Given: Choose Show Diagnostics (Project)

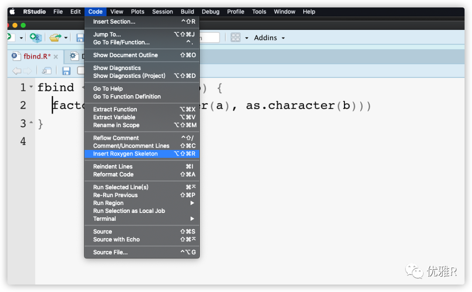Looking at the screenshot, I should 142,76.
